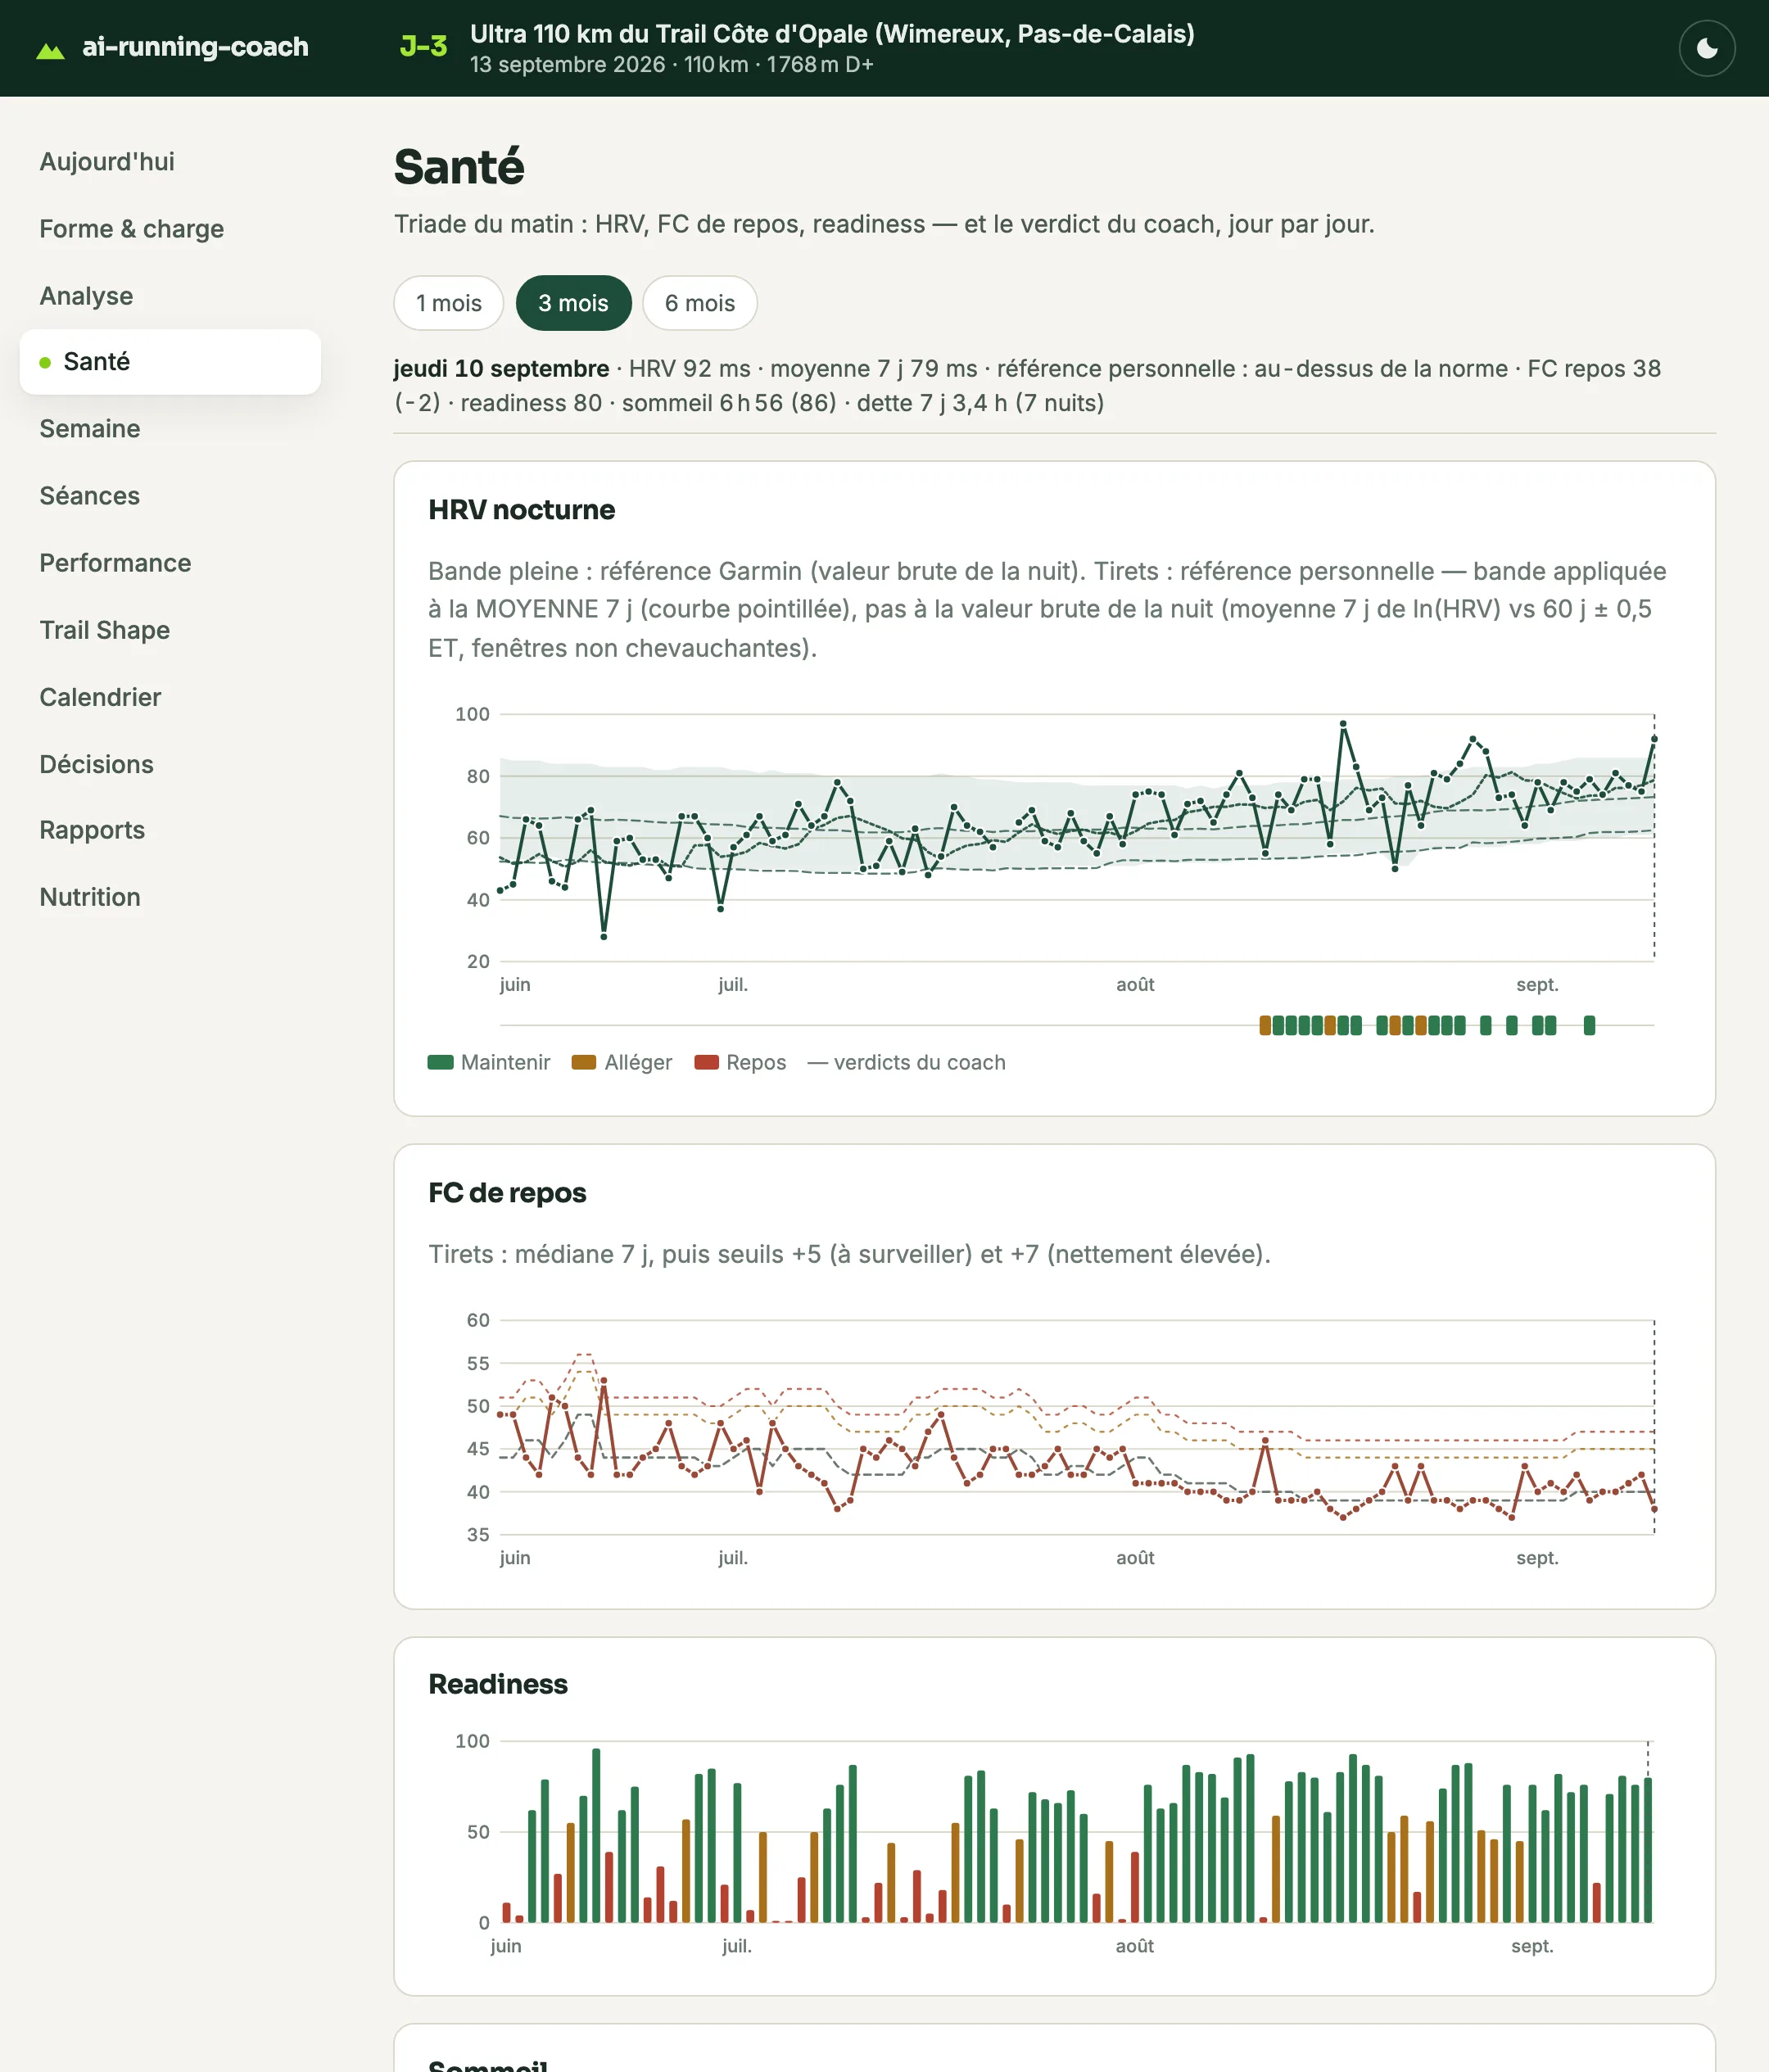Viewport: 1769px width, 2072px height.
Task: Switch to the 6 mois range
Action: (x=699, y=303)
